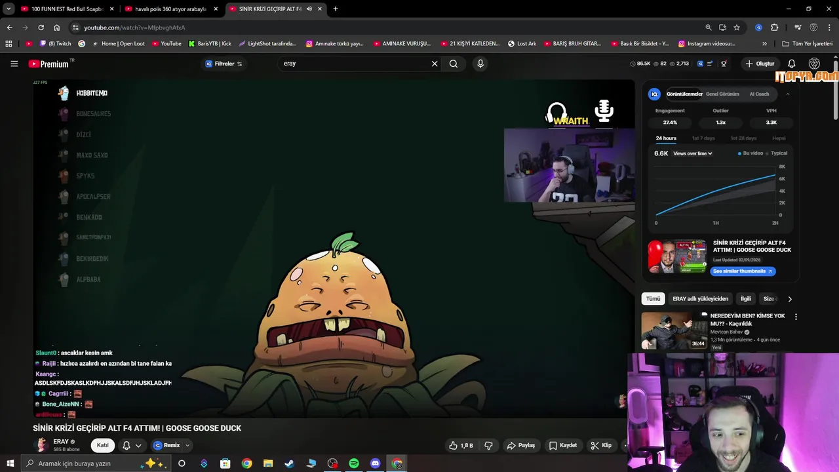Select the Tümü filter chip
This screenshot has width=839, height=472.
pos(654,299)
